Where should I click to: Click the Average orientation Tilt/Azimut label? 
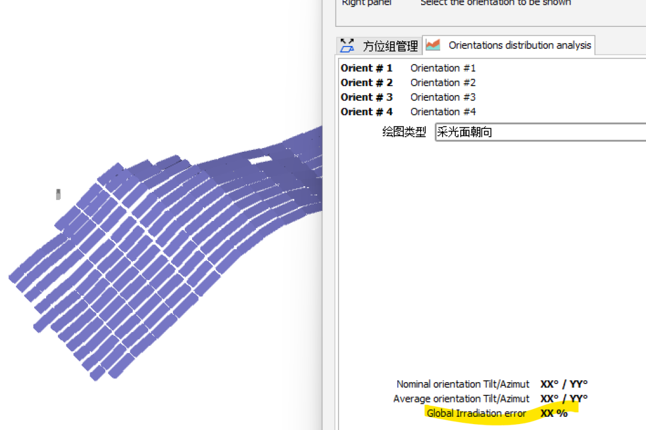pos(461,398)
